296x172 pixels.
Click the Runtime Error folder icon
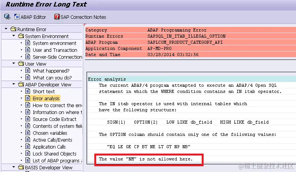[13, 29]
